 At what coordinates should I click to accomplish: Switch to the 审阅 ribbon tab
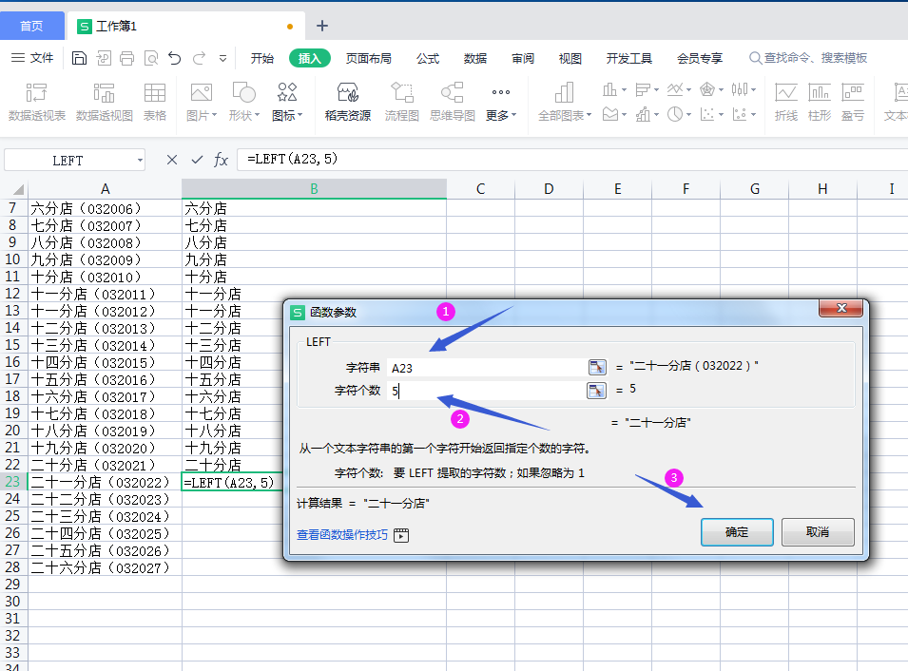click(x=523, y=59)
